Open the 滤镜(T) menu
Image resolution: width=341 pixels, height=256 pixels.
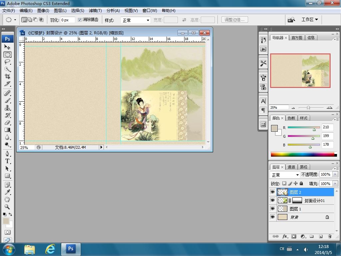click(x=95, y=10)
